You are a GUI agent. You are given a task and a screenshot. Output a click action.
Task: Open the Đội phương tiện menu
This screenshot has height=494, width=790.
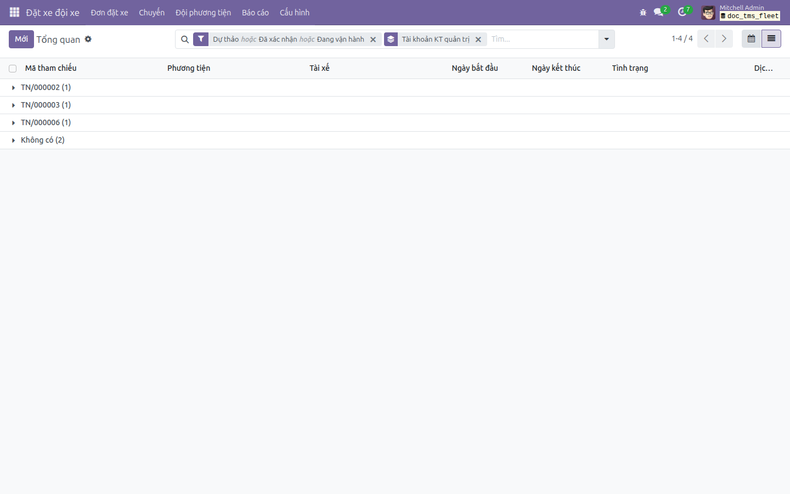203,13
